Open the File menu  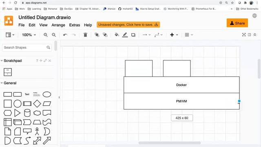(22, 25)
